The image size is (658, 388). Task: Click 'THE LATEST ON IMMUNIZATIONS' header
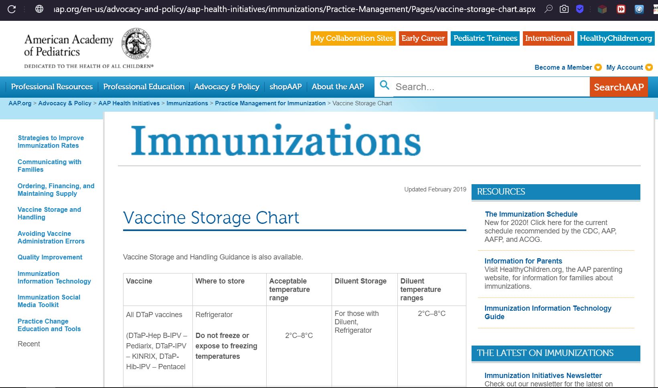[556, 353]
